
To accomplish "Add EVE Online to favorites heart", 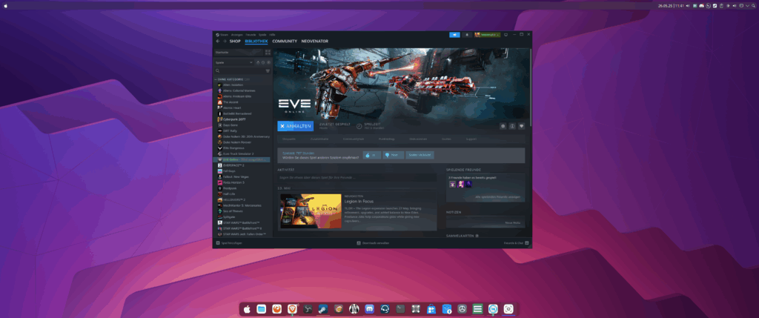I will pos(521,126).
